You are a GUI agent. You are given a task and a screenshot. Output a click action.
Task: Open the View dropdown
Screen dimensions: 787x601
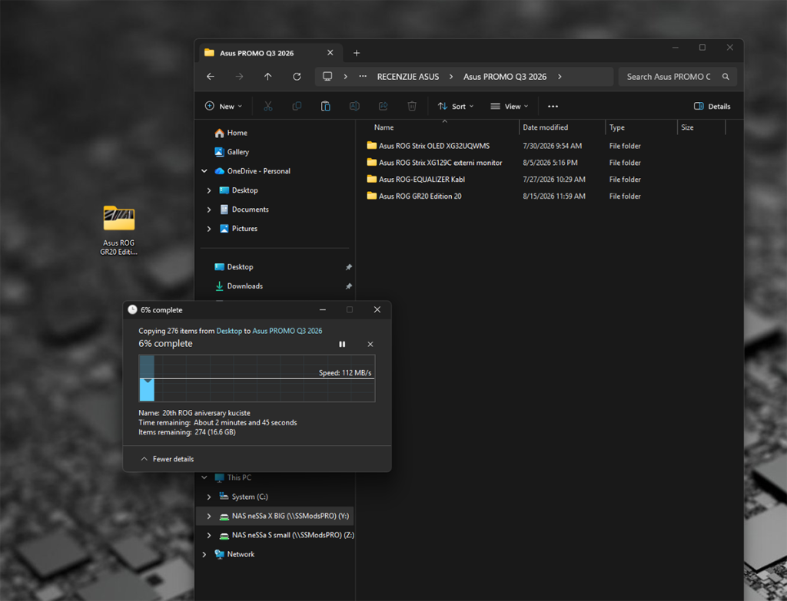[x=509, y=106]
